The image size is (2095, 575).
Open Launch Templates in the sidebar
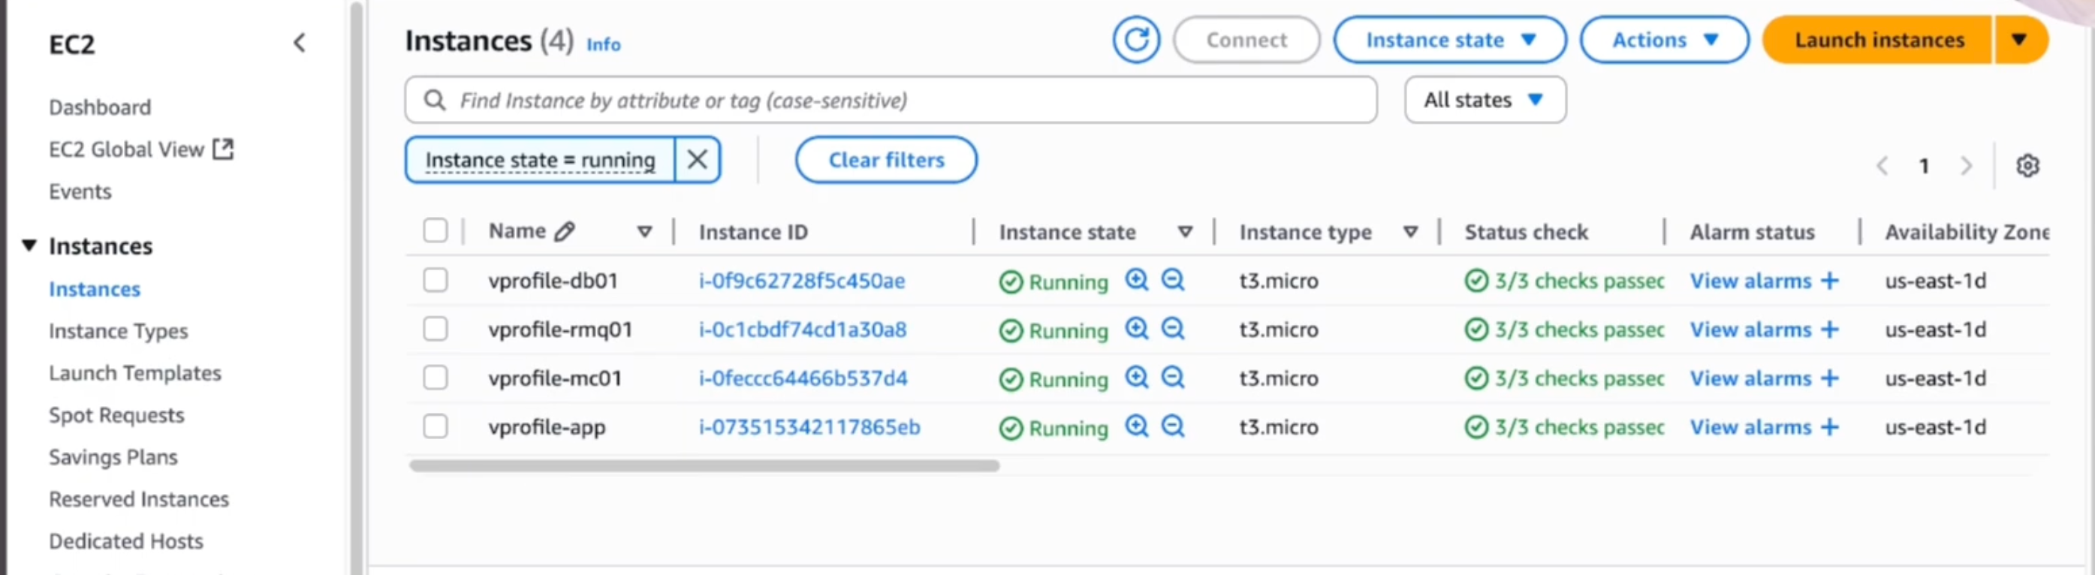pyautogui.click(x=135, y=373)
